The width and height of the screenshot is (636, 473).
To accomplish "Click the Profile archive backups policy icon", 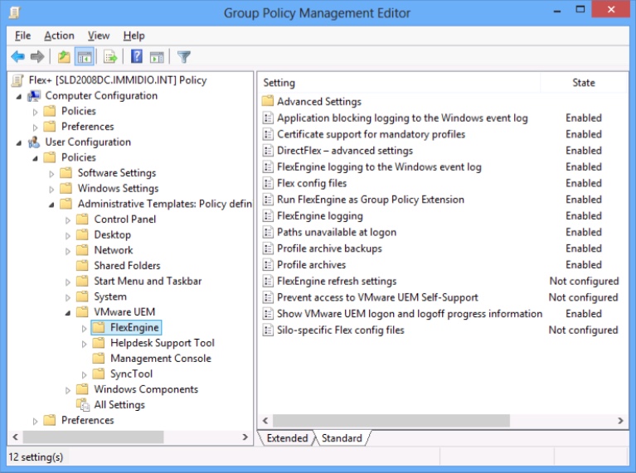I will (x=268, y=249).
